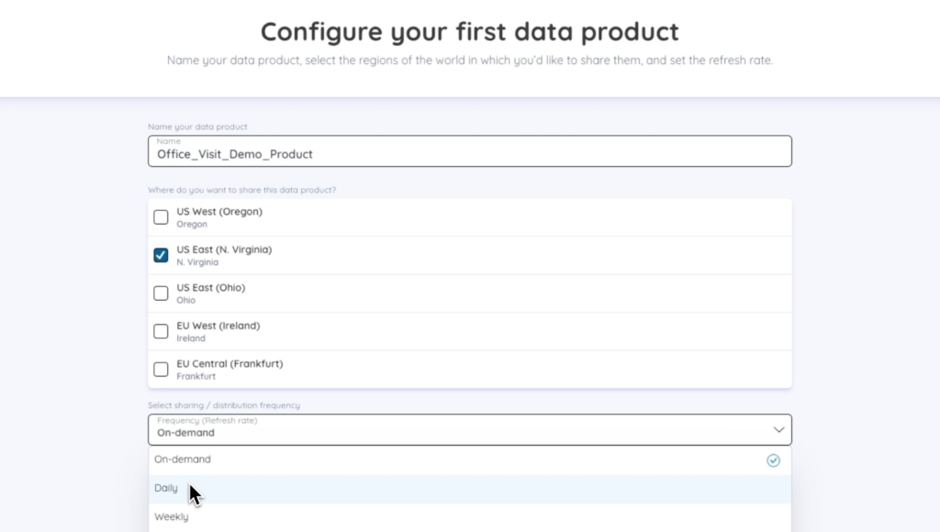
Task: Click 'Select sharing / distribution frequency' label
Action: point(224,405)
